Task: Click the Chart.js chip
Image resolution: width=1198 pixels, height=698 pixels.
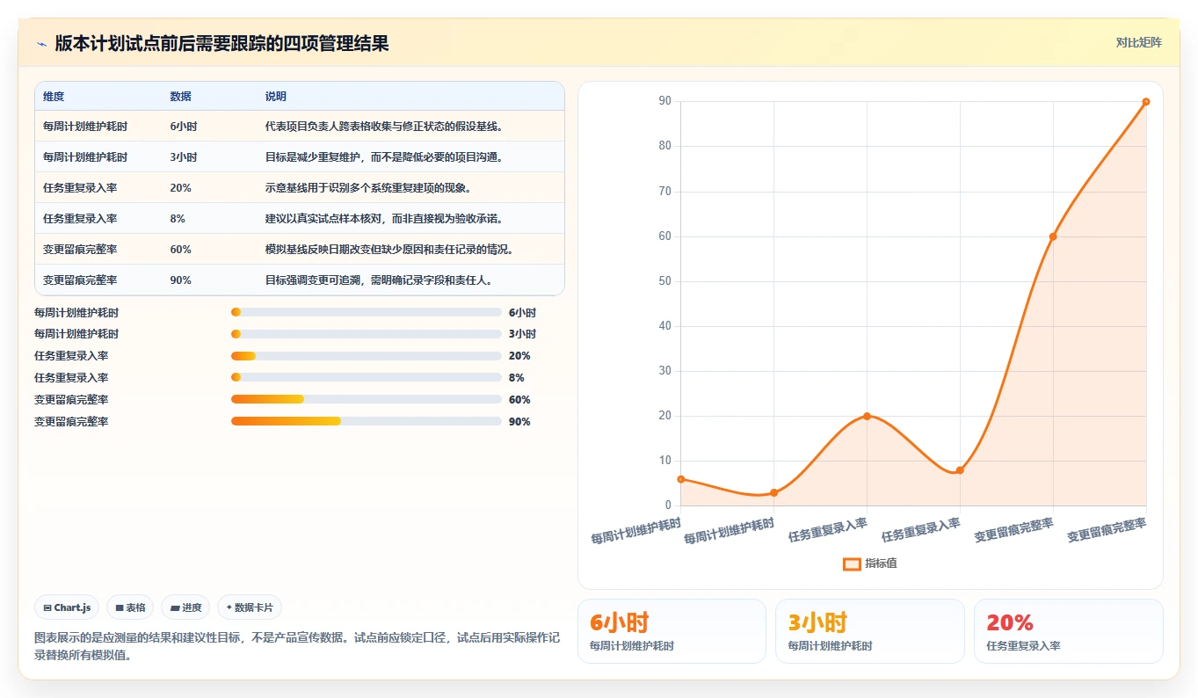Action: 67,607
